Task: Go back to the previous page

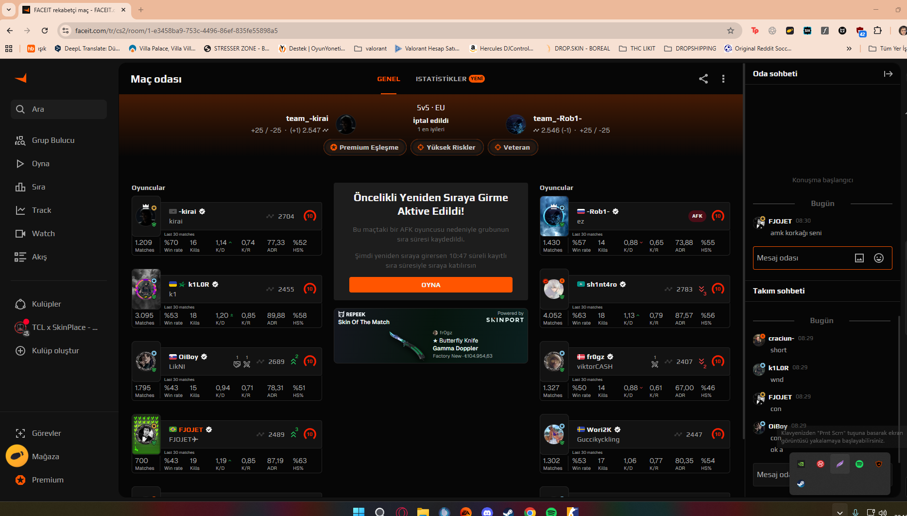Action: pos(10,31)
